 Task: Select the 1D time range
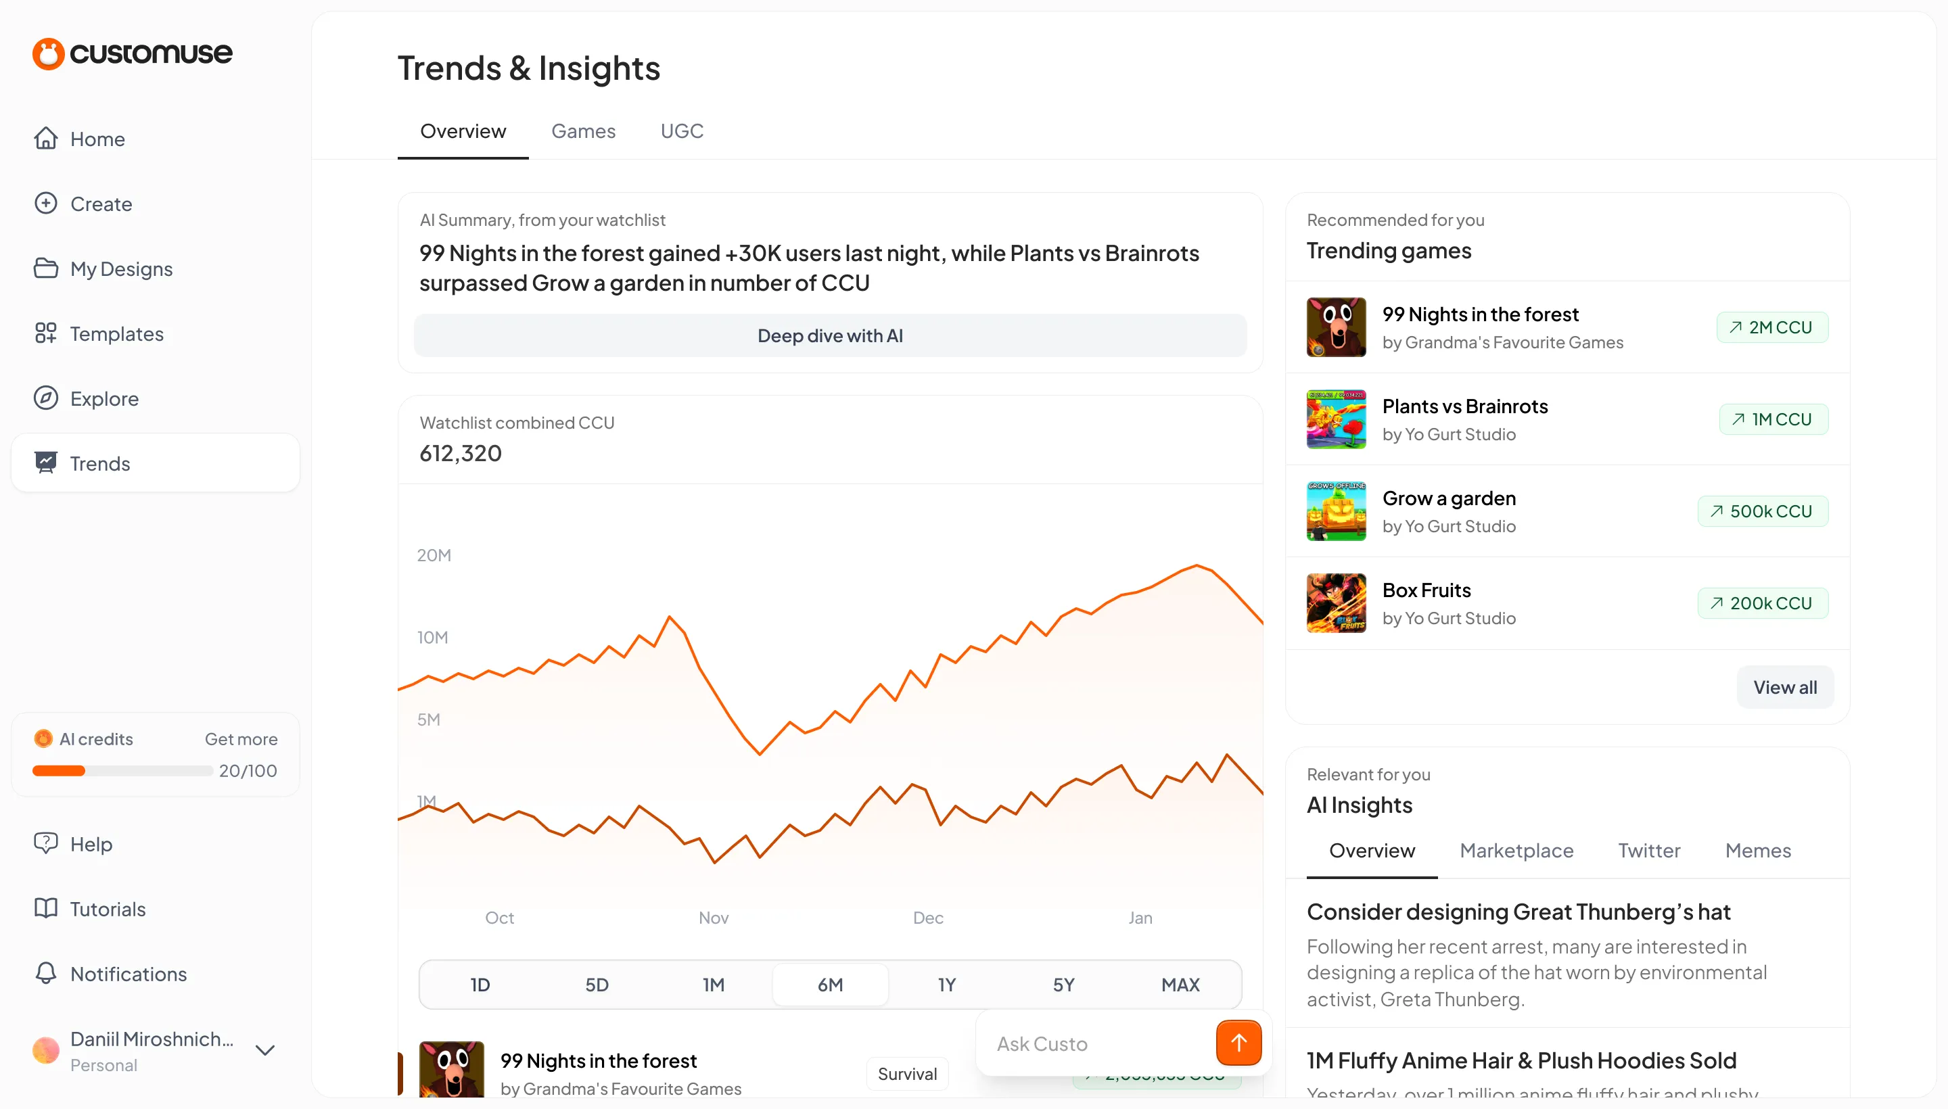480,984
